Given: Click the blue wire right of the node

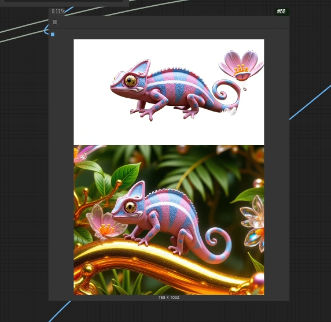Looking at the screenshot, I should point(310,102).
